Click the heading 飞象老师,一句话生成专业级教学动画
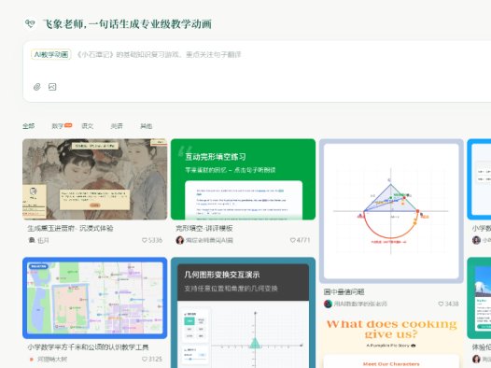Screen dimensions: 491x368 tap(127, 23)
